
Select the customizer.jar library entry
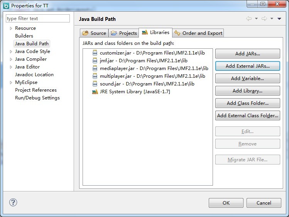click(x=149, y=53)
